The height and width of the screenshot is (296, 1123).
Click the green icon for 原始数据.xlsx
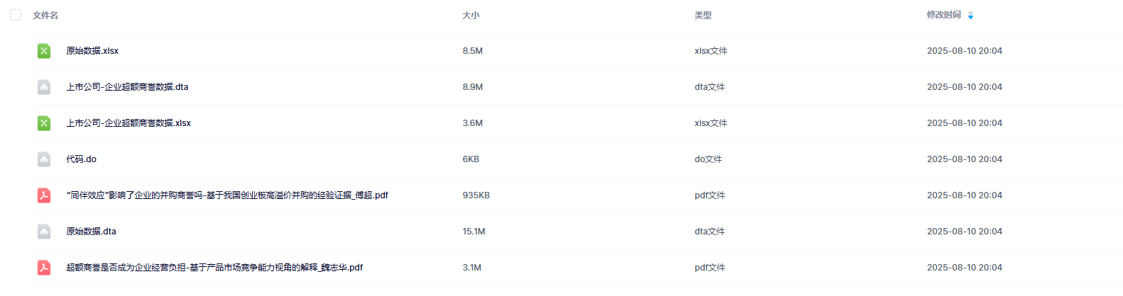coord(44,51)
